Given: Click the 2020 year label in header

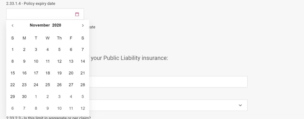Looking at the screenshot, I should [56, 25].
